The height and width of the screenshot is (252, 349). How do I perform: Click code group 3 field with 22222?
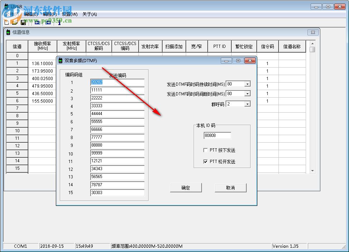click(x=117, y=98)
